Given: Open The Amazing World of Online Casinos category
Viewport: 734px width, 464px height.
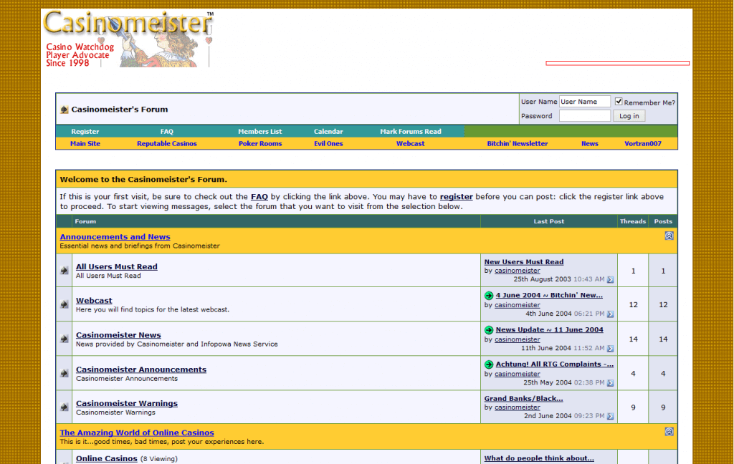Looking at the screenshot, I should pos(137,432).
